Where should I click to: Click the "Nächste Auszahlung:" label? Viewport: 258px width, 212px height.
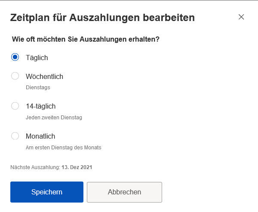(x=35, y=167)
